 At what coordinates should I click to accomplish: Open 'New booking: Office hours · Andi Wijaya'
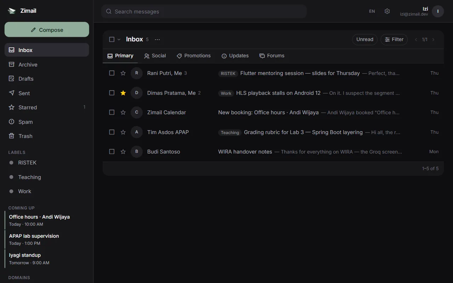pos(269,112)
